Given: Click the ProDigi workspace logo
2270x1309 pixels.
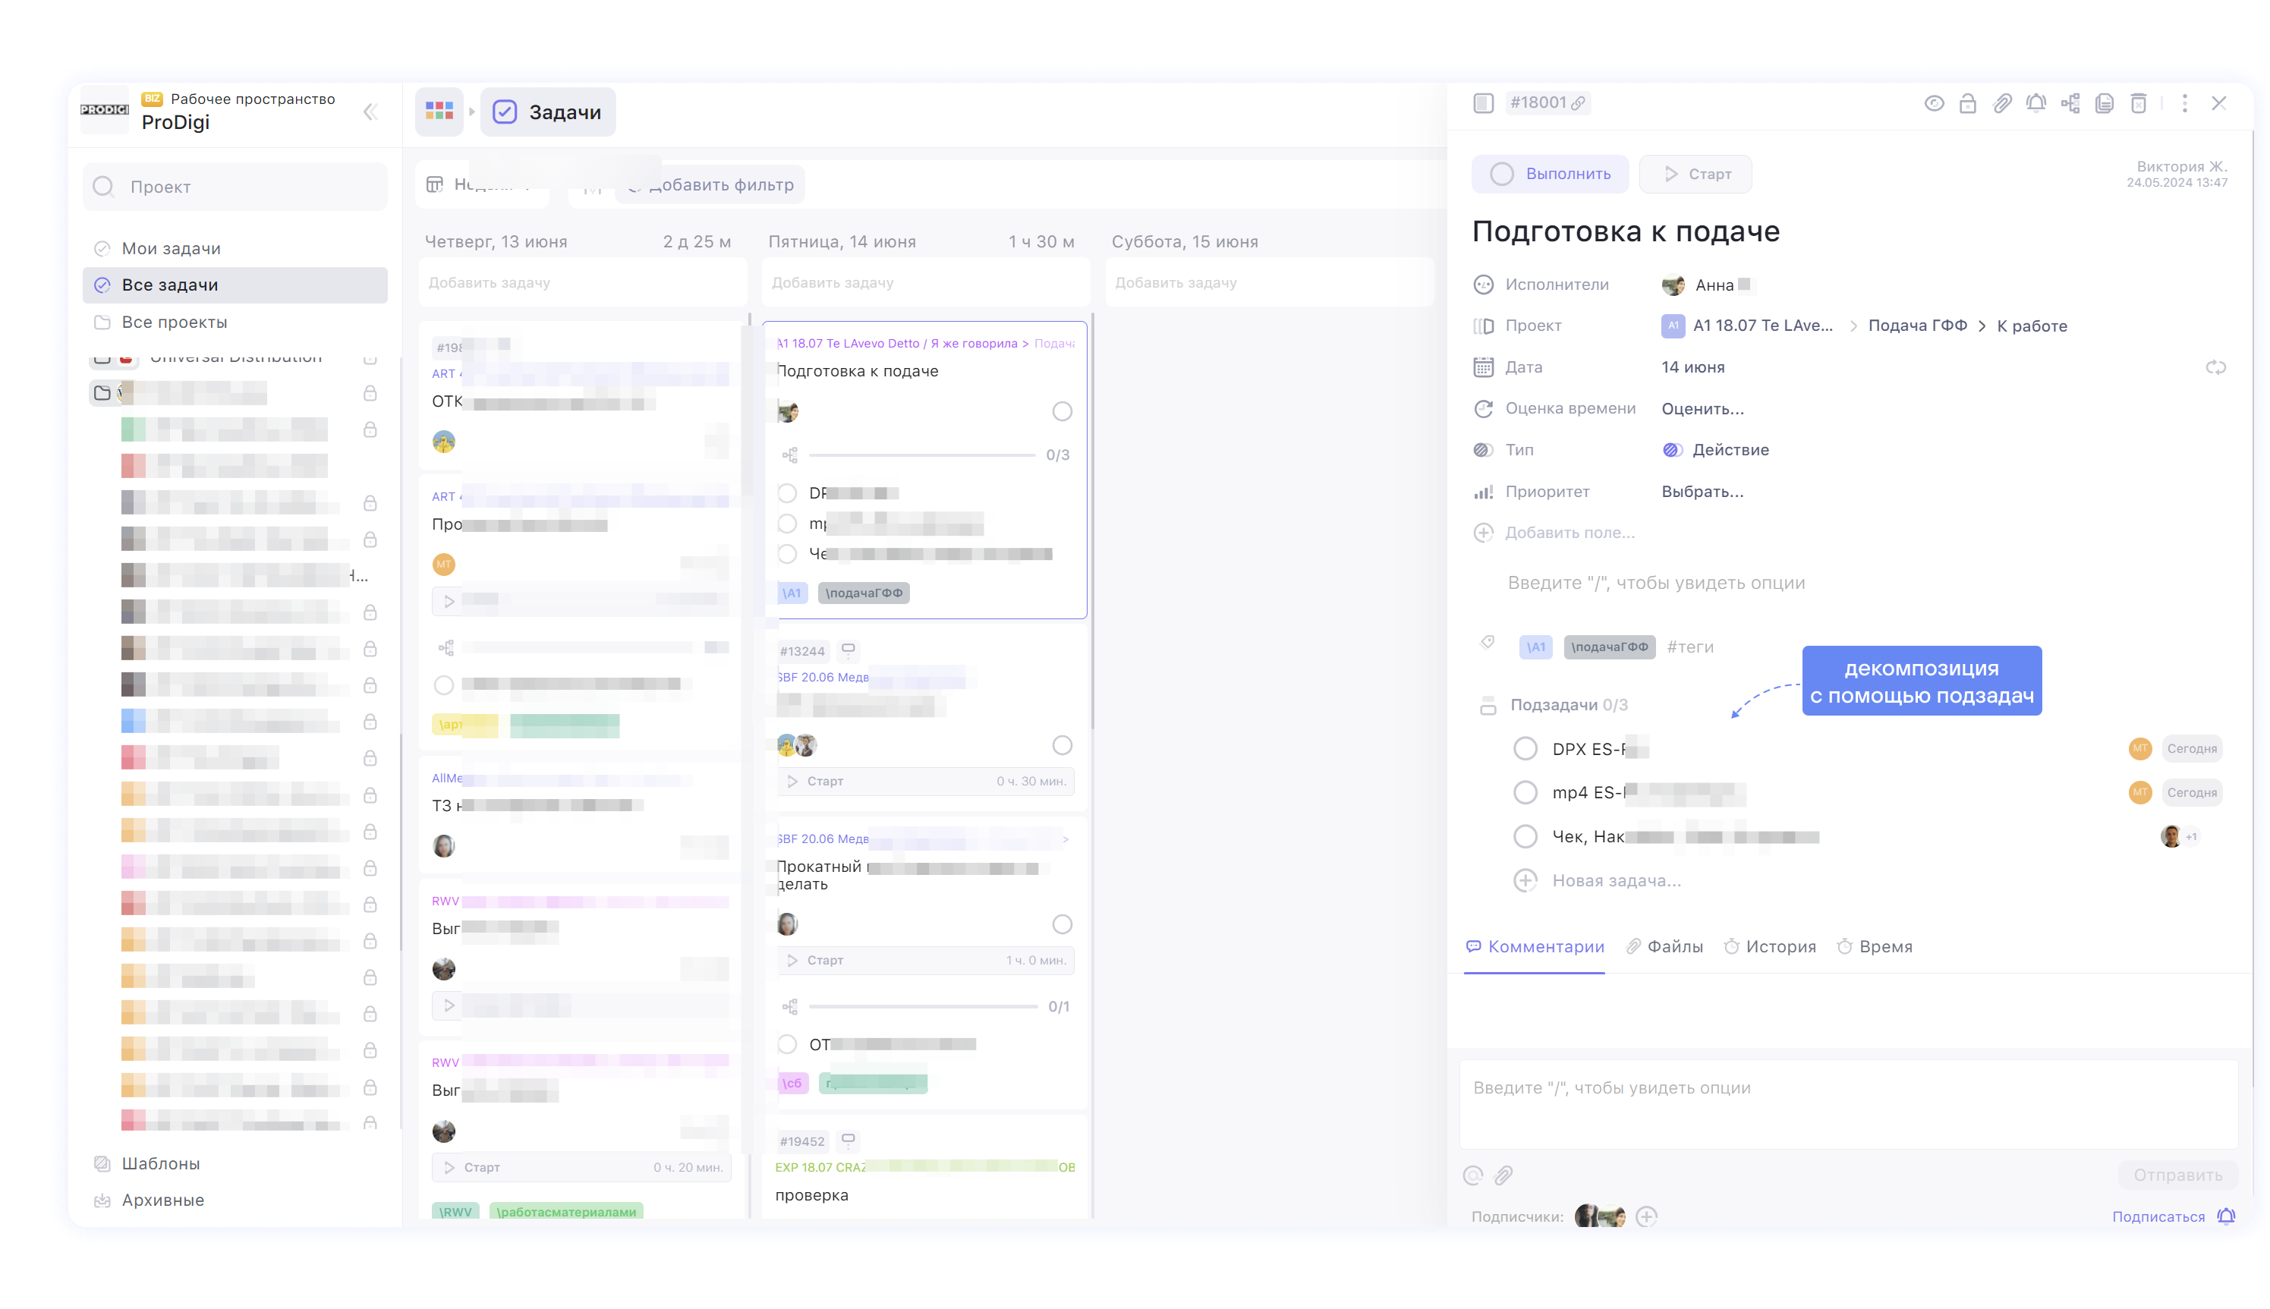Looking at the screenshot, I should 104,110.
